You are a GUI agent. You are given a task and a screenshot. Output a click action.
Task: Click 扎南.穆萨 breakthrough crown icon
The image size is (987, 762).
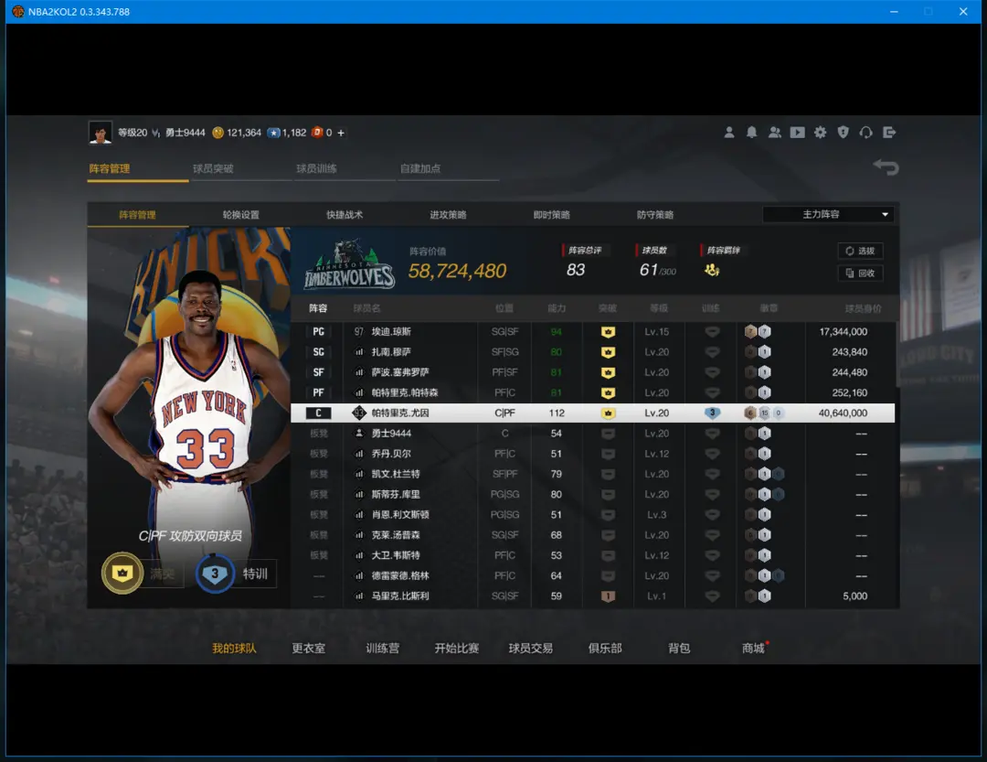coord(608,351)
